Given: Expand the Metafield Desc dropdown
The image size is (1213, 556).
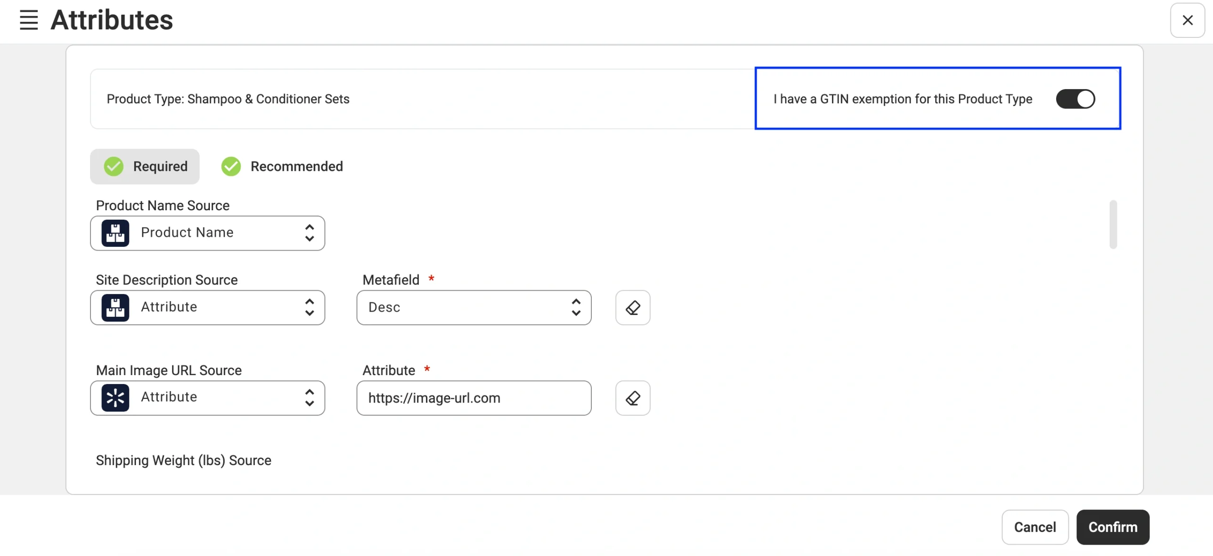Looking at the screenshot, I should coord(473,308).
